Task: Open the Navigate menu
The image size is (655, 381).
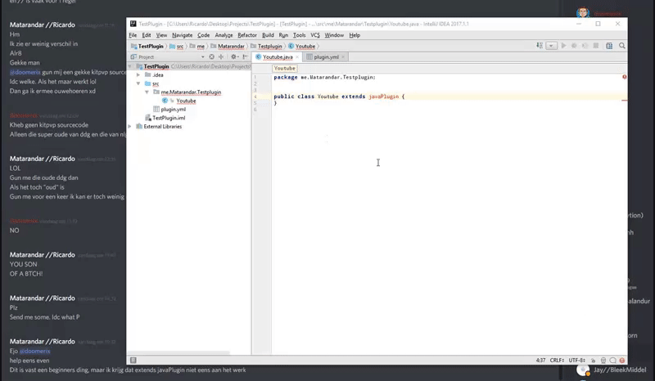Action: pyautogui.click(x=182, y=35)
